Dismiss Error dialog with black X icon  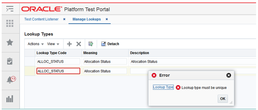[229, 75]
